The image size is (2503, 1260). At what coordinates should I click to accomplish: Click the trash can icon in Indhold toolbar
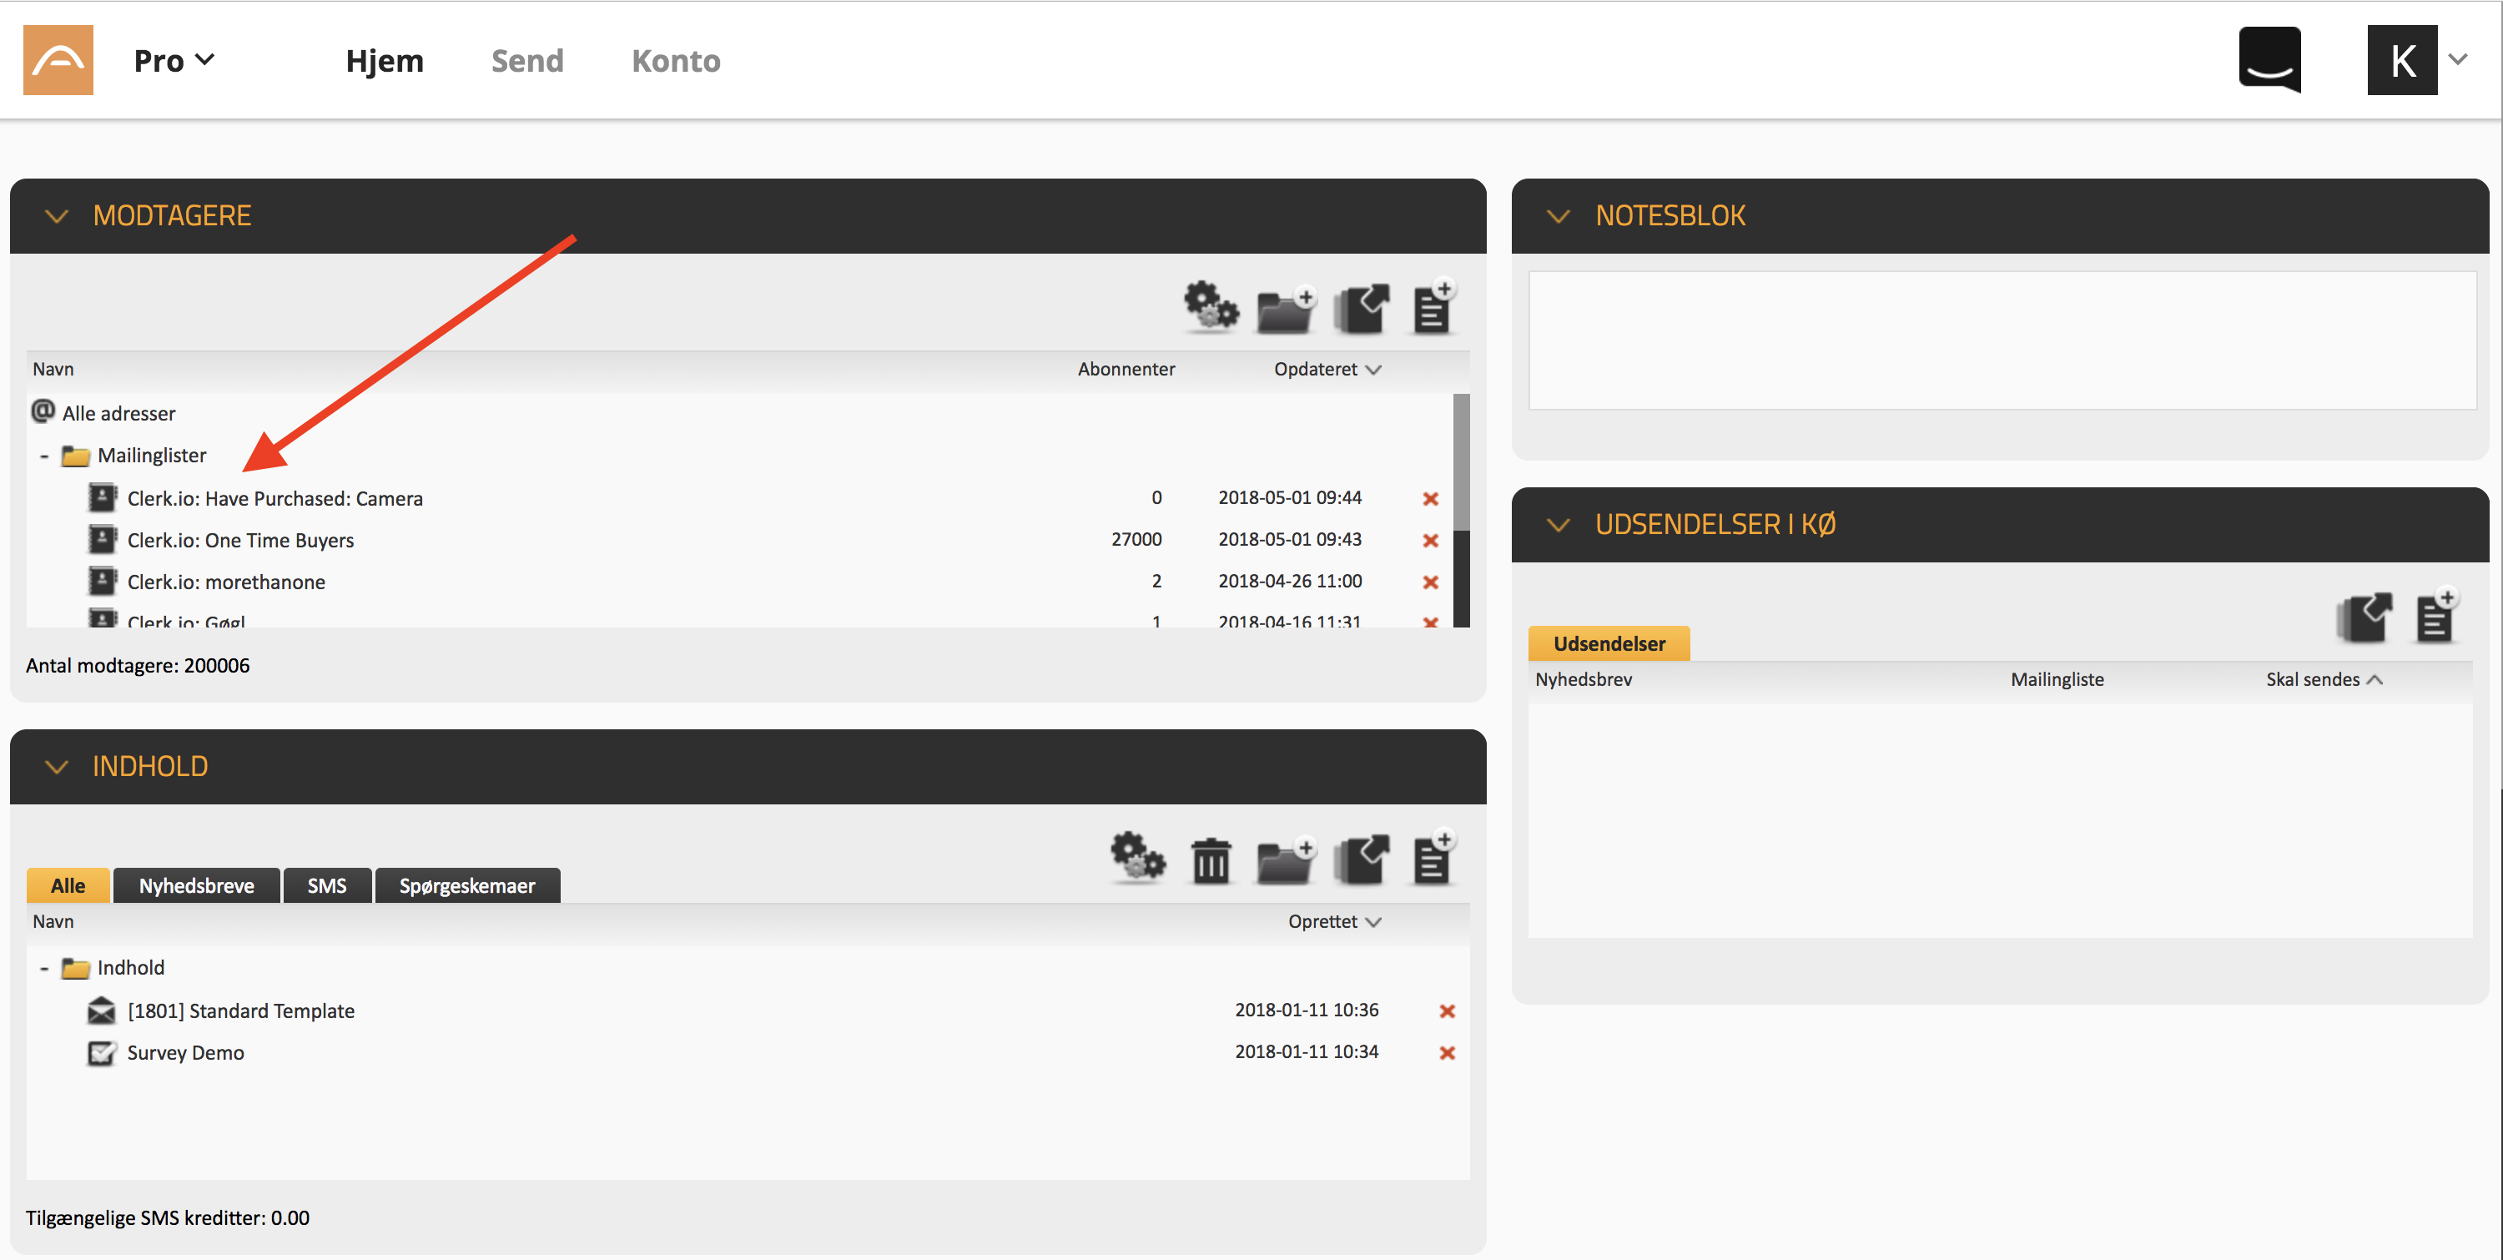[1211, 861]
